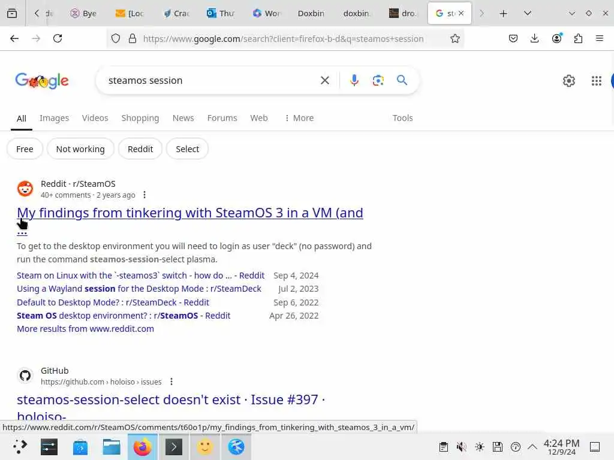Open the list-all-tabs dropdown chevron

pyautogui.click(x=528, y=13)
